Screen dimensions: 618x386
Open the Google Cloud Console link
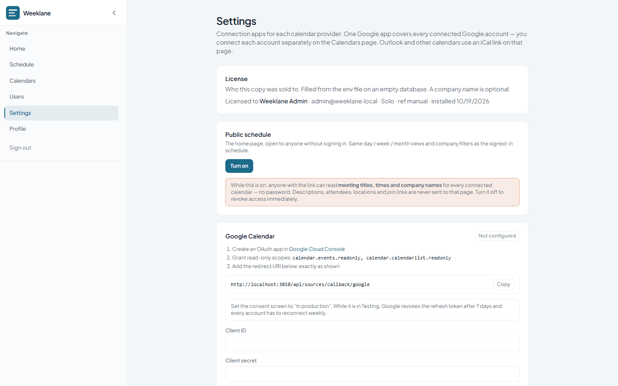coord(317,249)
